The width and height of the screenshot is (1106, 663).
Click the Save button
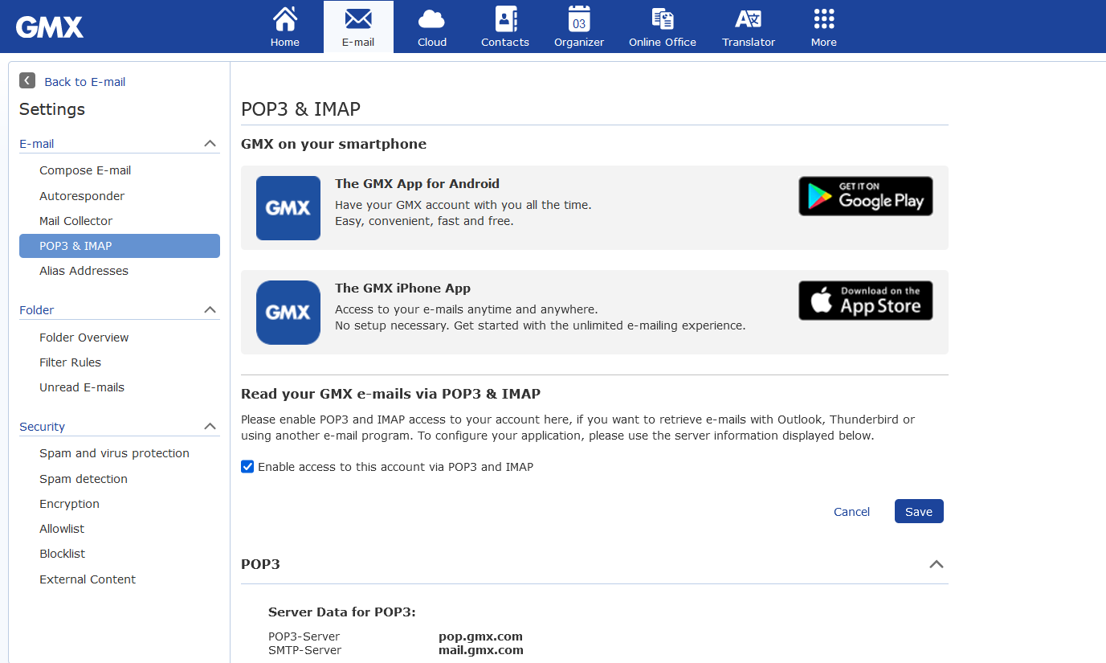coord(919,511)
